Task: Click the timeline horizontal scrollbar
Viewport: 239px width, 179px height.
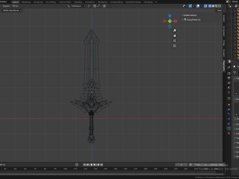Action: point(112,174)
